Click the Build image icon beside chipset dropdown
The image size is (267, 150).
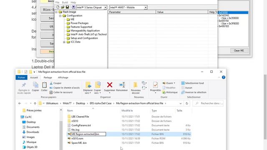click(x=73, y=7)
